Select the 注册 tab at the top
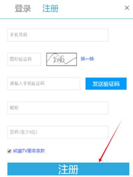The width and height of the screenshot is (133, 177). [50, 8]
